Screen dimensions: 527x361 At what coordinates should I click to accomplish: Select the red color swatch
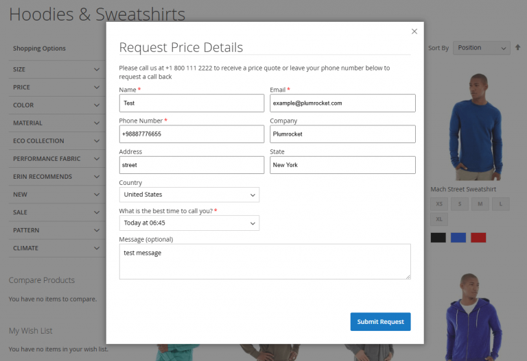478,238
